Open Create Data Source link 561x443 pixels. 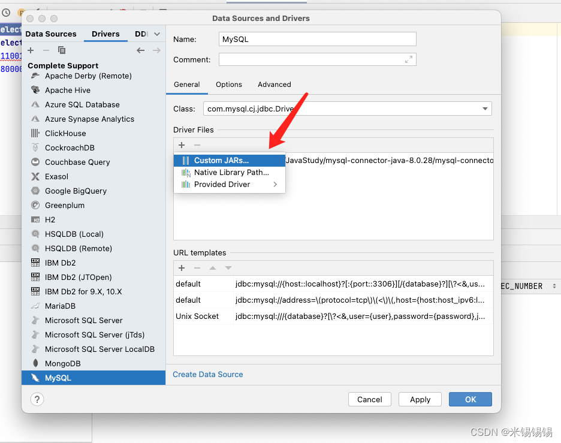pyautogui.click(x=208, y=374)
